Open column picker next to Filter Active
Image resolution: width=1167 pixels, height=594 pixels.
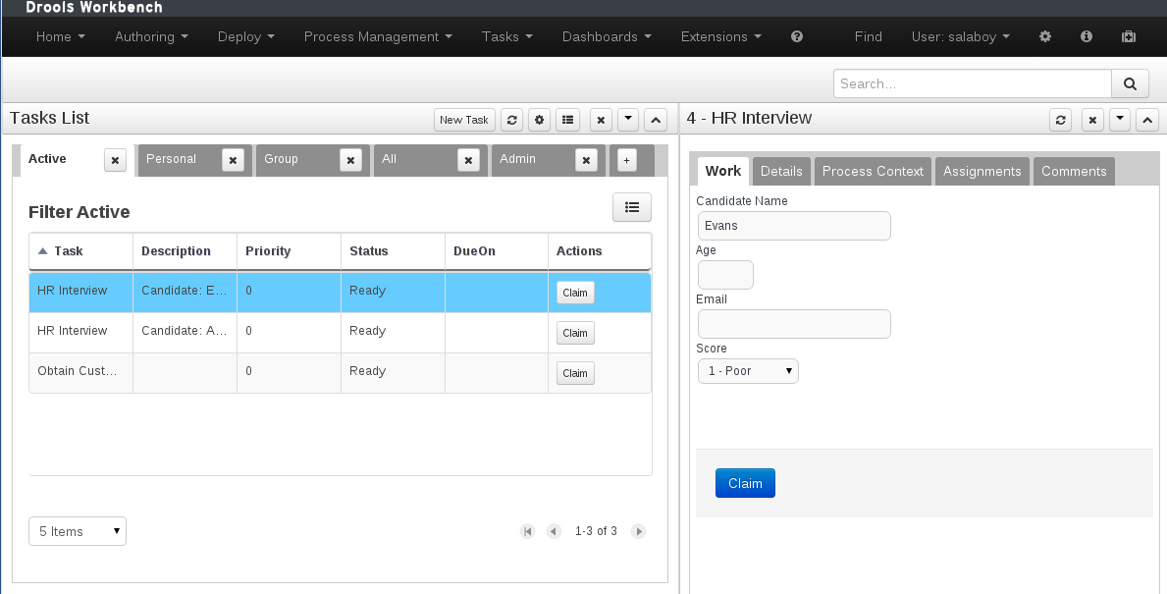[632, 208]
